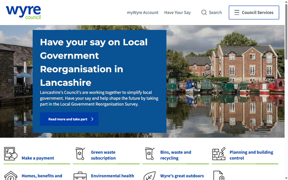Click the Homes, benefits house icon
Screen dimensions: 288x180
(11, 175)
